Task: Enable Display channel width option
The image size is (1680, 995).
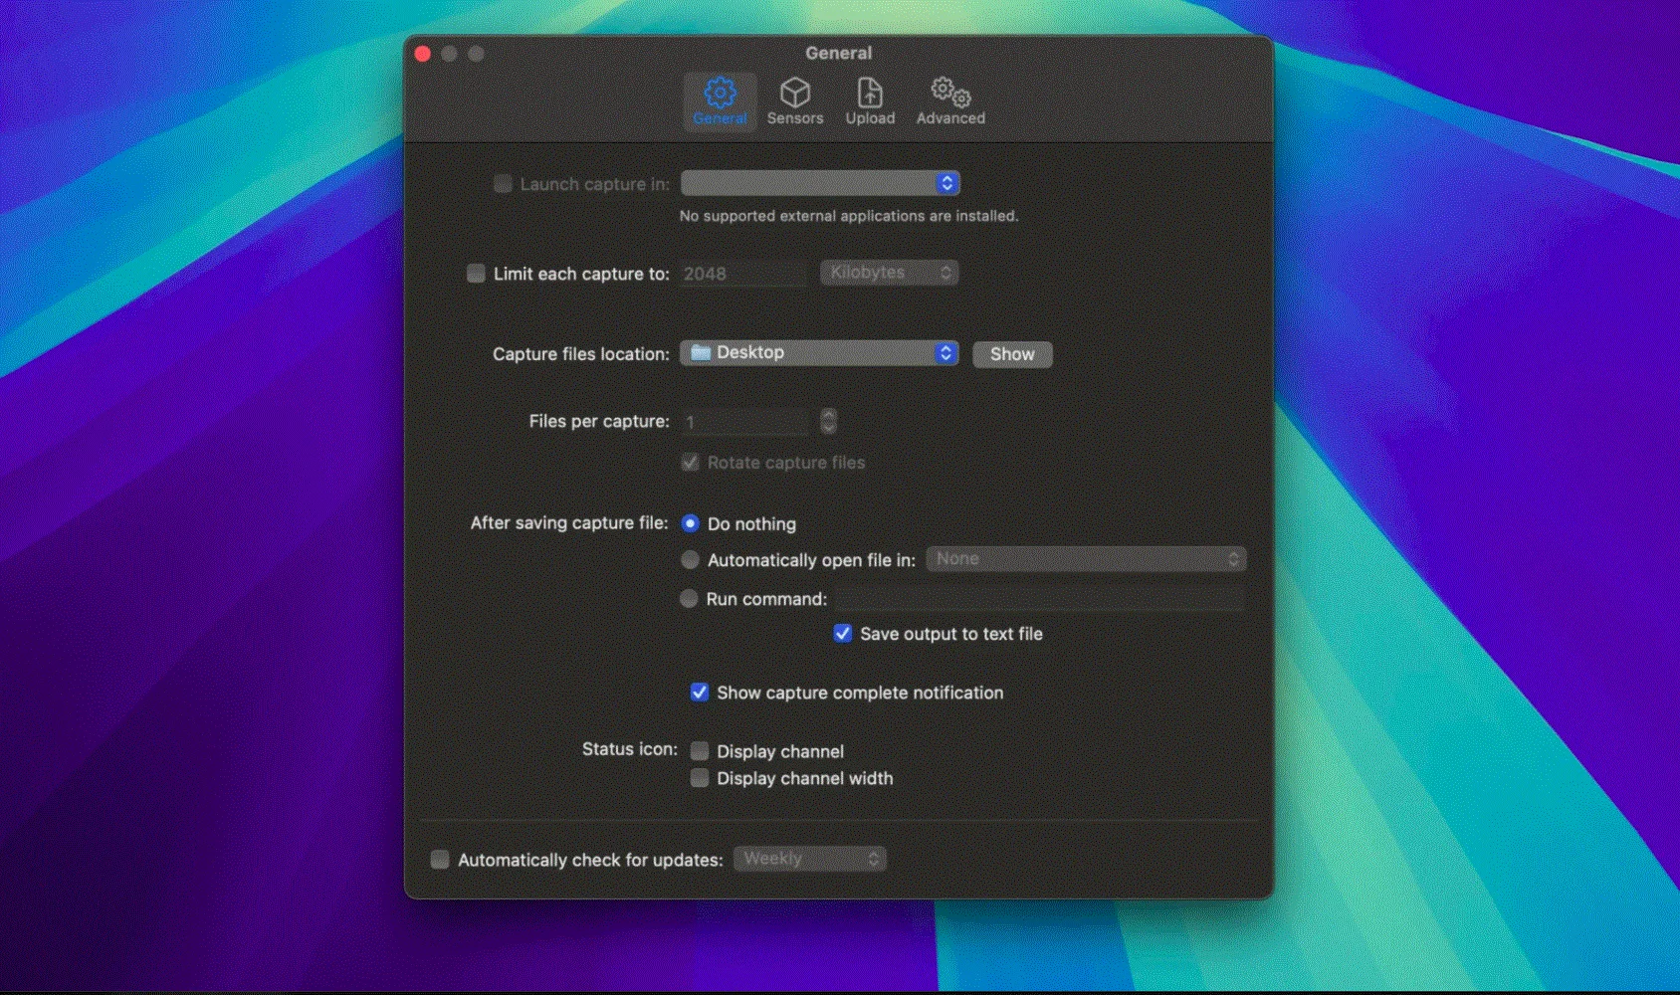Action: click(x=700, y=777)
